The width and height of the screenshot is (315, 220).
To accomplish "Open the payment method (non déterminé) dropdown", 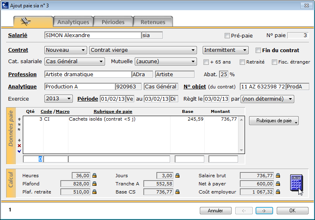I will 267,99.
